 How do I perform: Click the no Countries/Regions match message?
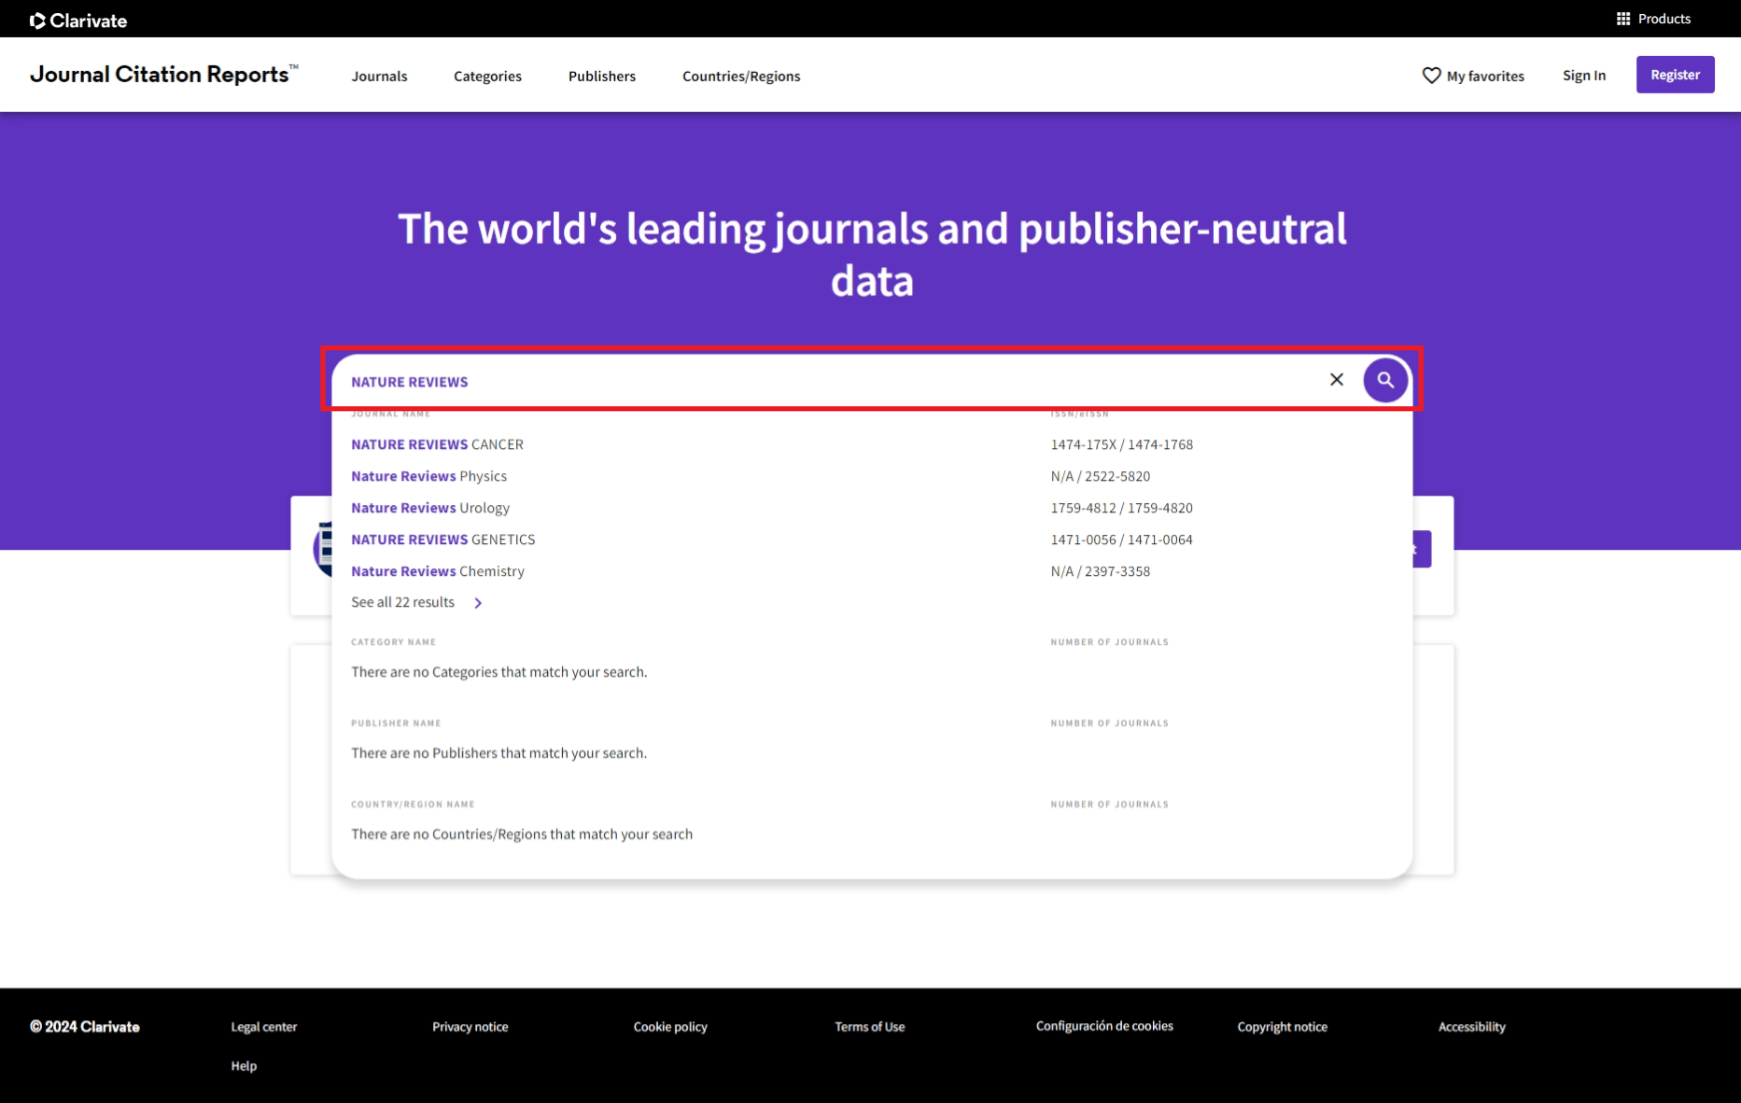coord(522,834)
